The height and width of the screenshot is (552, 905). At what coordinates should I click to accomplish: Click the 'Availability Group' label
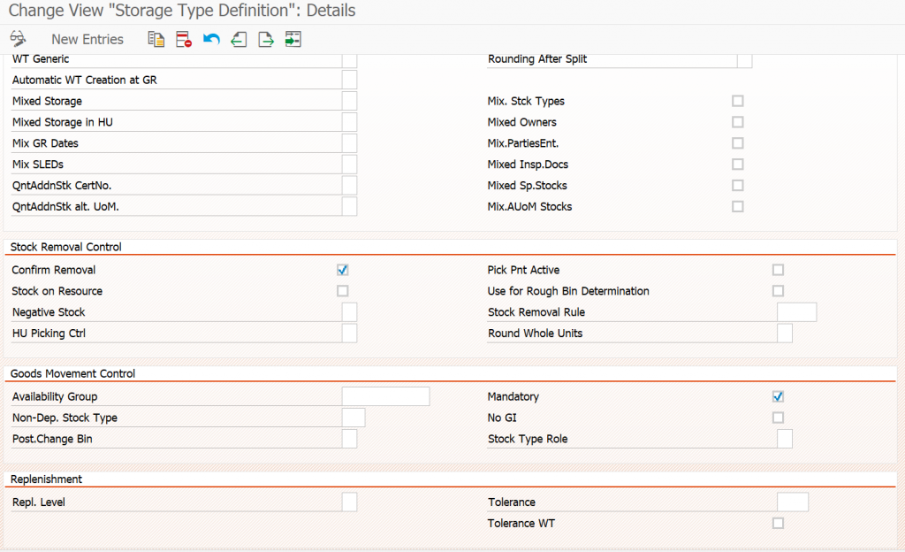tap(55, 396)
